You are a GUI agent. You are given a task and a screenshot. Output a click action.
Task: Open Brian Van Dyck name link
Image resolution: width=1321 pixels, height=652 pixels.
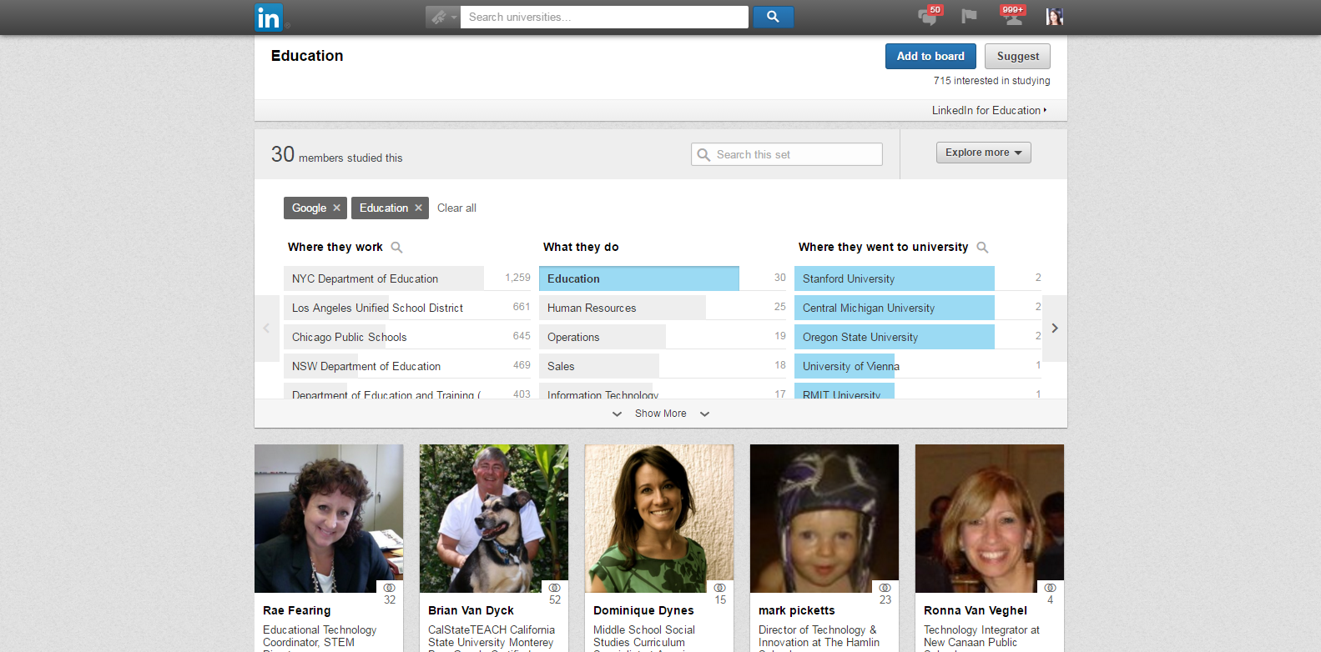[x=471, y=610]
